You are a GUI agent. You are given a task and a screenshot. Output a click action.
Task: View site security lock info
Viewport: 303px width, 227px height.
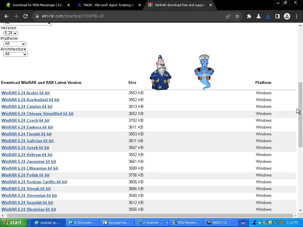pos(37,16)
